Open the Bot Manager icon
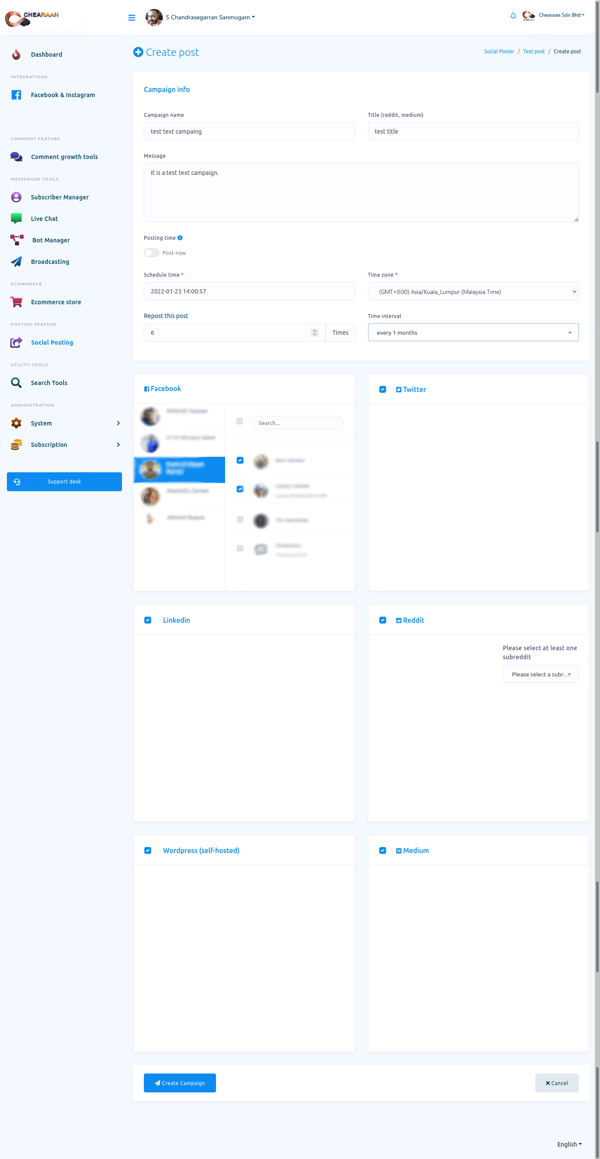 17,240
